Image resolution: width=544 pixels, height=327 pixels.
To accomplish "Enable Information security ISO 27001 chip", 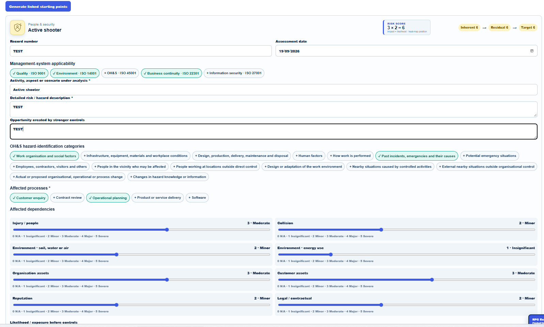I will (x=234, y=73).
